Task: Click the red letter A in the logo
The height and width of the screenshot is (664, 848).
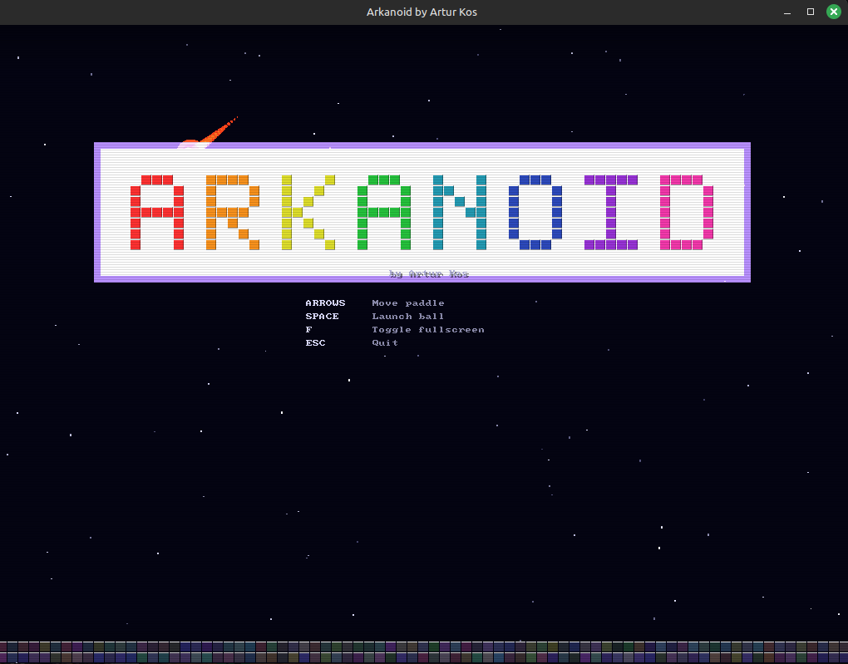Action: click(155, 210)
